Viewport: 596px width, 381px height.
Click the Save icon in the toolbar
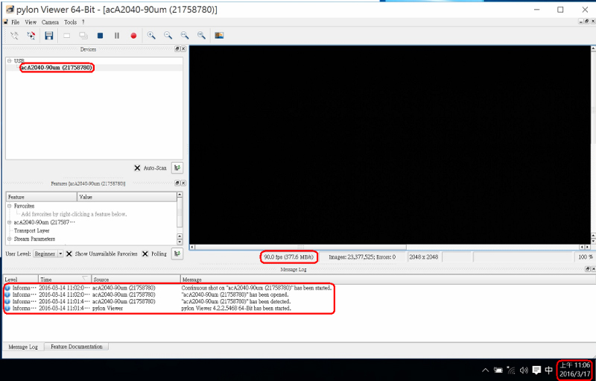point(49,35)
